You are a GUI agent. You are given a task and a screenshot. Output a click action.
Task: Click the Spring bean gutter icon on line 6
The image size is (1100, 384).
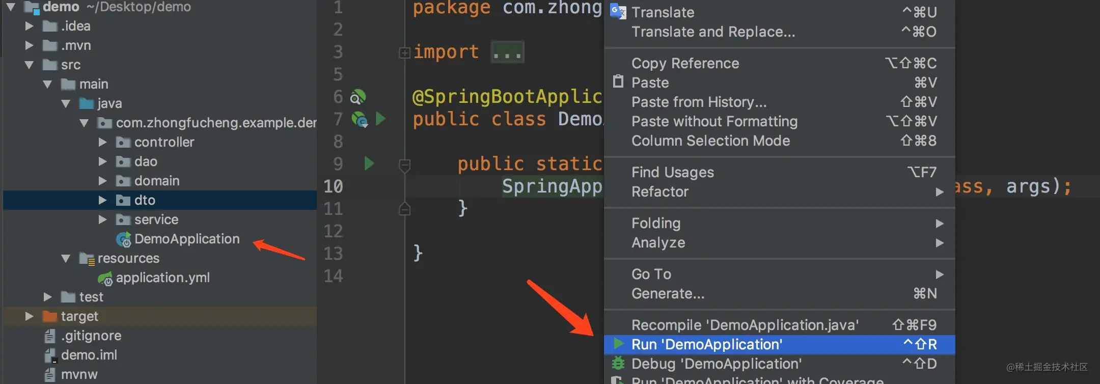[358, 97]
